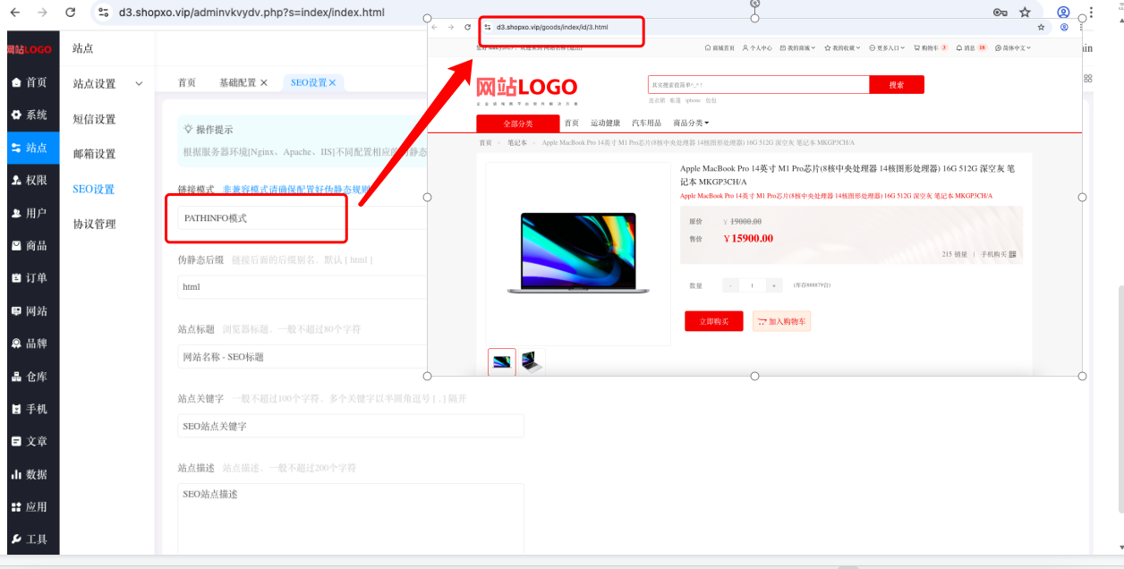This screenshot has height=569, width=1124.
Task: Expand 我的收藏 menu in the overlay
Action: [x=843, y=48]
